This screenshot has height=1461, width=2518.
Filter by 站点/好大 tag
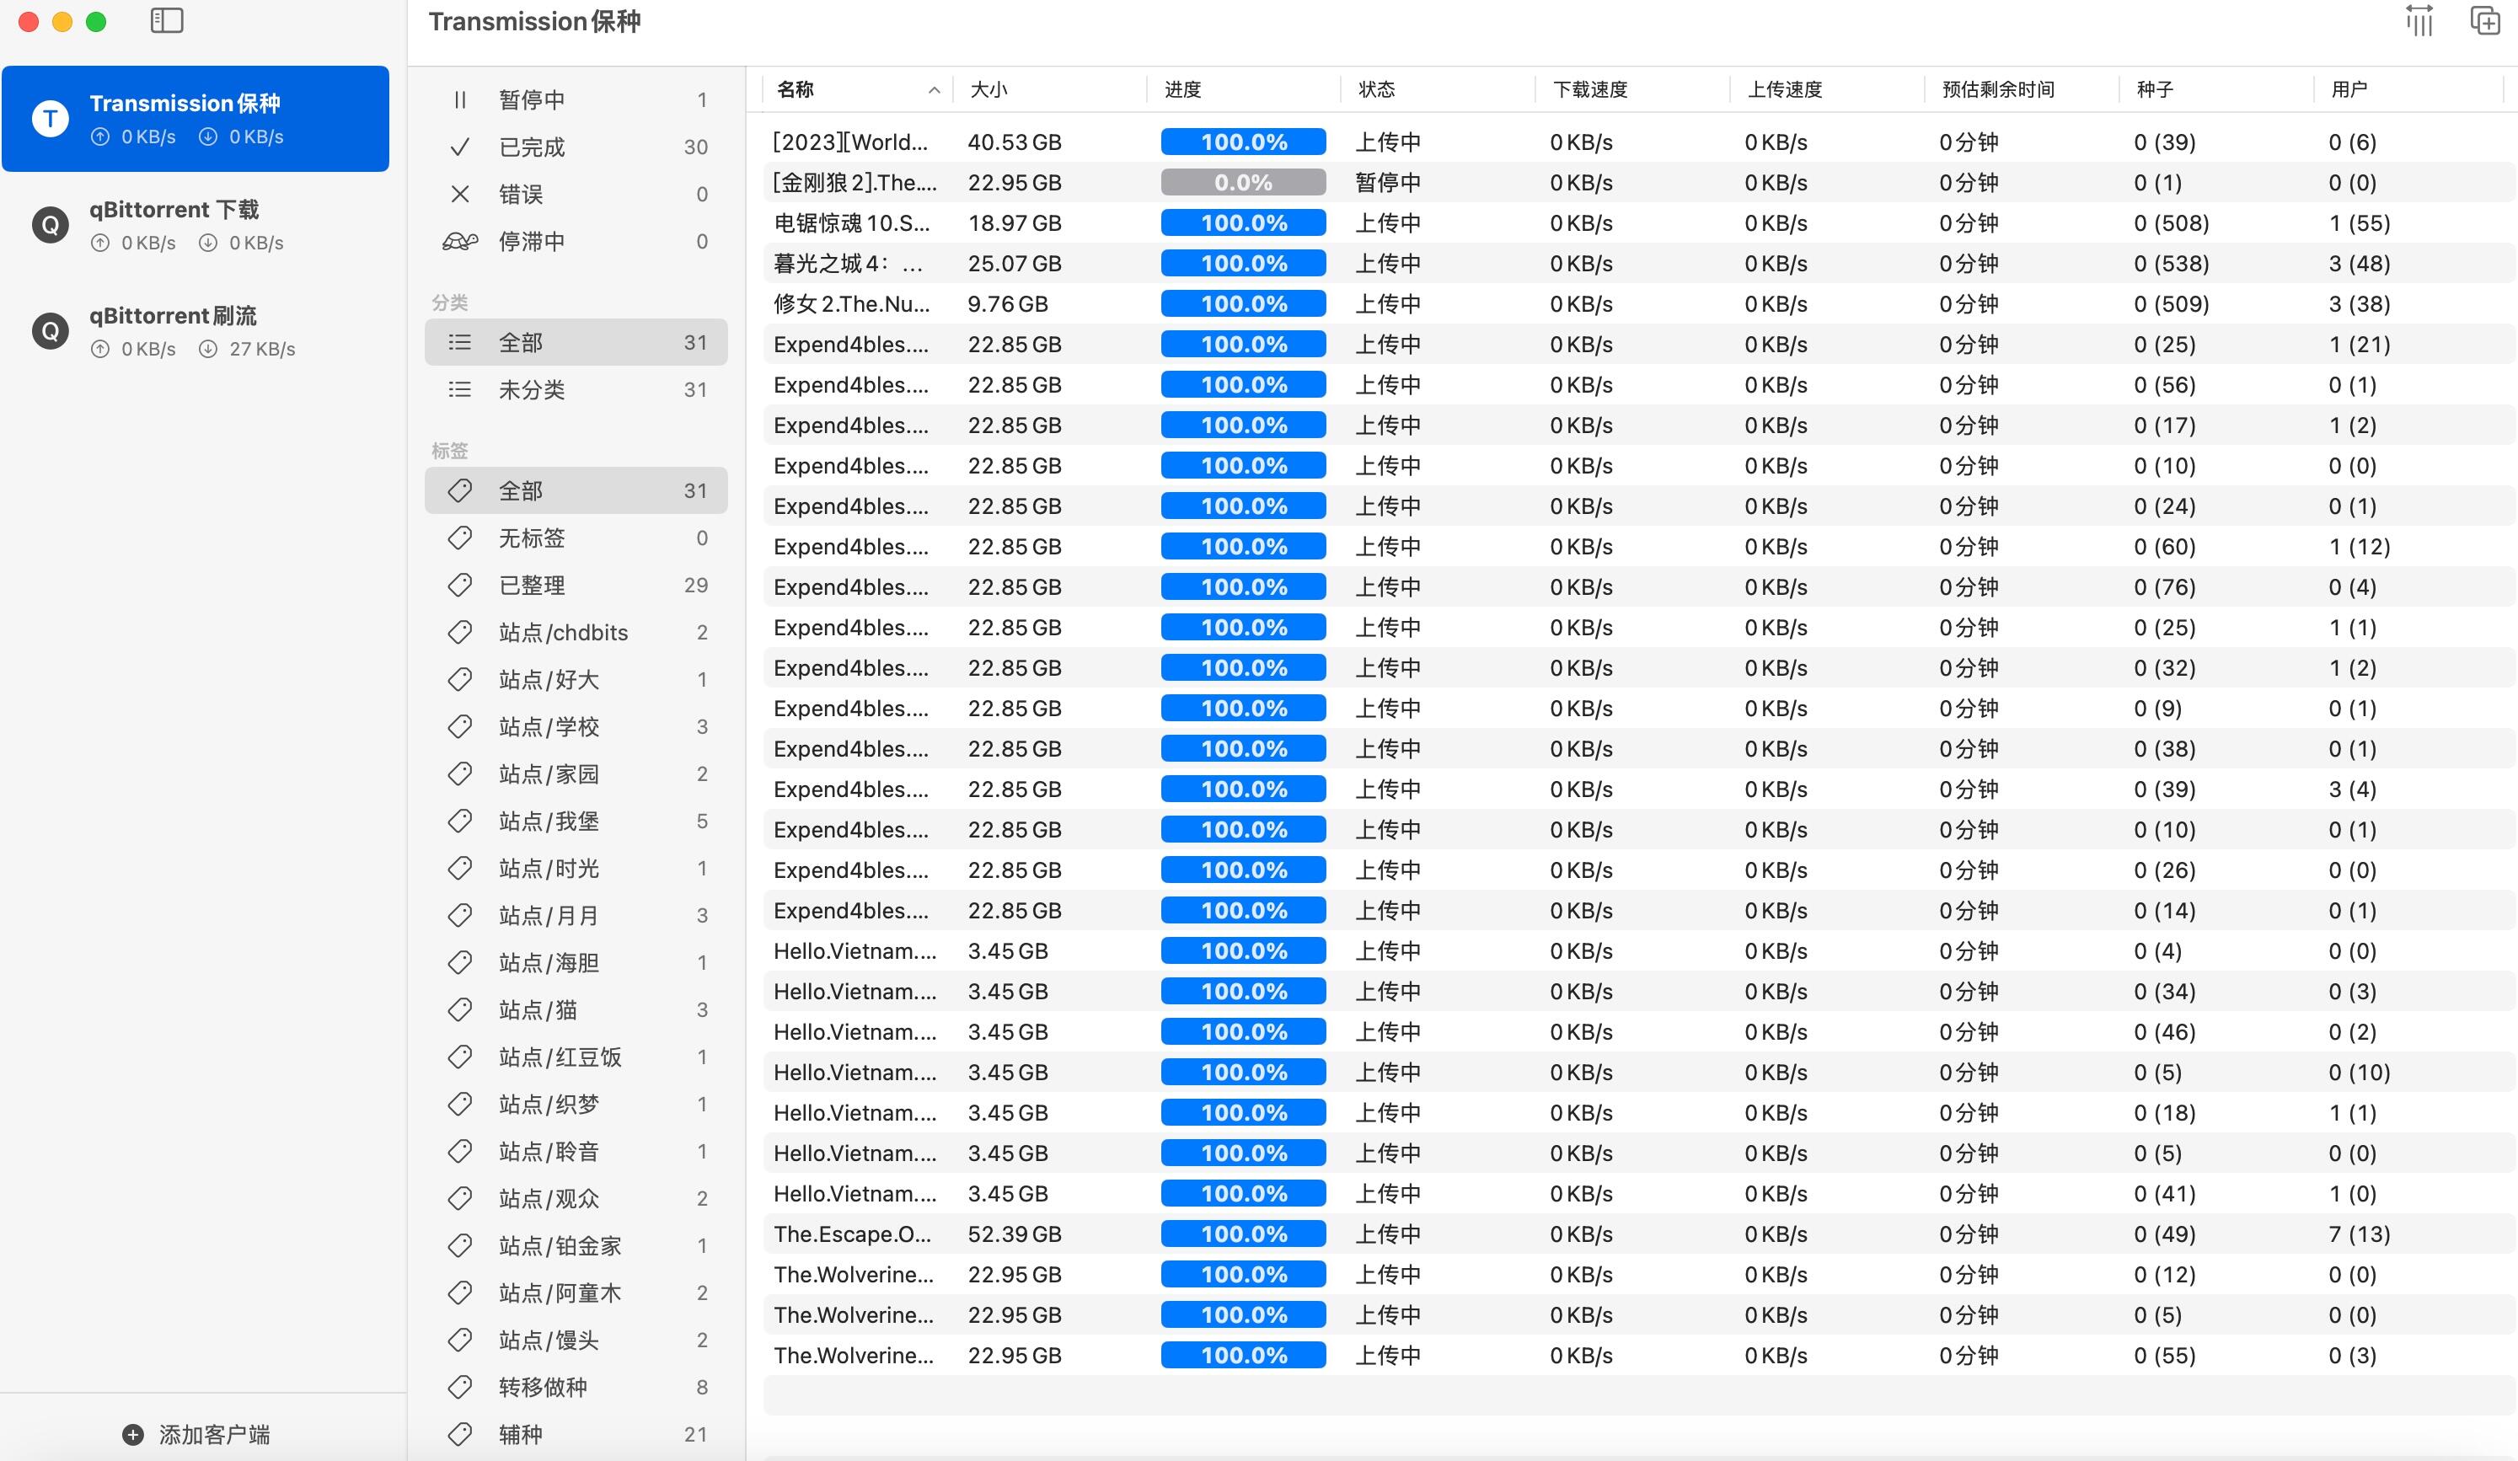(576, 680)
